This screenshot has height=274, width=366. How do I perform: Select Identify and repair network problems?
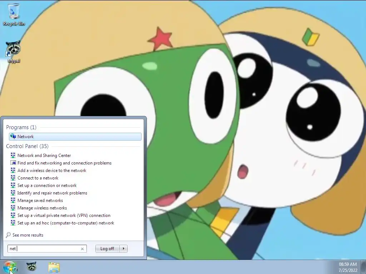coord(52,193)
